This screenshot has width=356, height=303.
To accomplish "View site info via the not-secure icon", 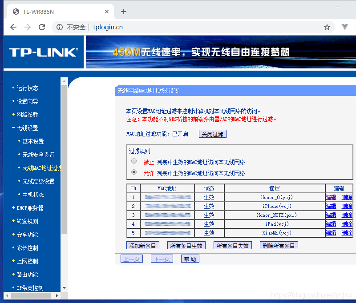I will [60, 27].
